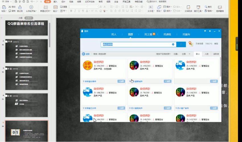Viewport: 242px width, 142px height.
Task: Click join button on 194/200 group card
Action: [121, 81]
